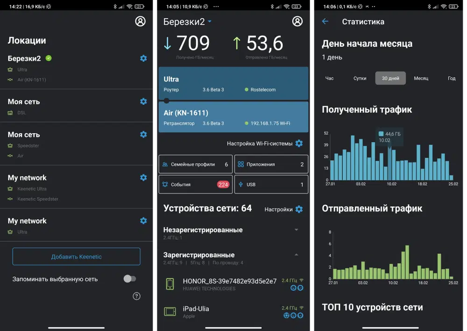This screenshot has height=331, width=467.
Task: Select the Час statistics tab
Action: tap(329, 78)
